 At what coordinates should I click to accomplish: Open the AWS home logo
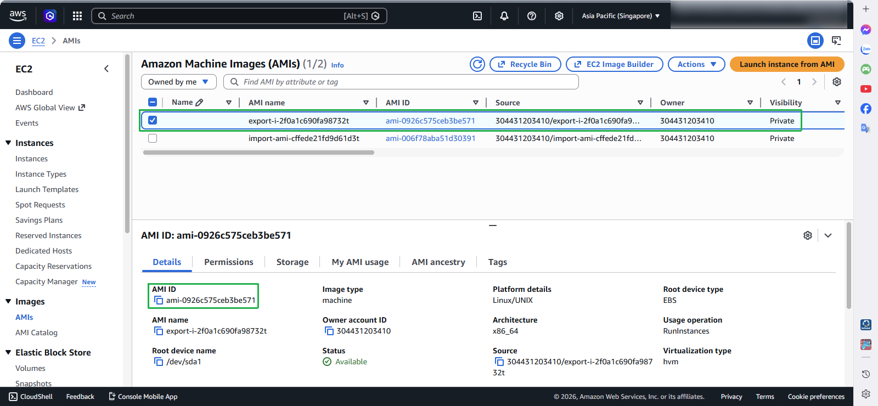click(18, 16)
